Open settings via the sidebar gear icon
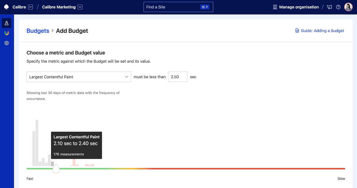Viewport: 357px width, 188px height. (x=6, y=43)
